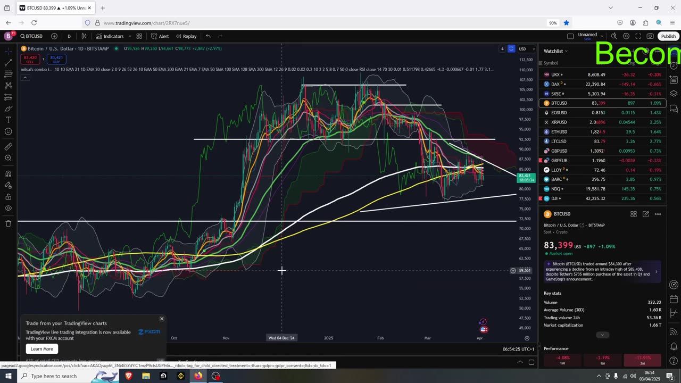Select the 1W performance tile
Image resolution: width=681 pixels, height=383 pixels.
click(562, 360)
